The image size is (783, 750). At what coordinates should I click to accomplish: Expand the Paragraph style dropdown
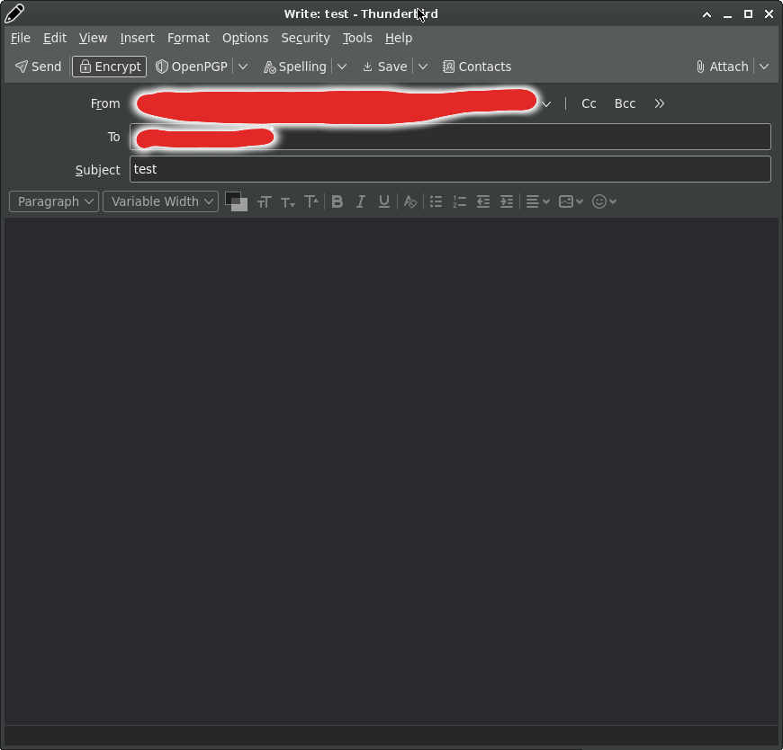point(54,201)
